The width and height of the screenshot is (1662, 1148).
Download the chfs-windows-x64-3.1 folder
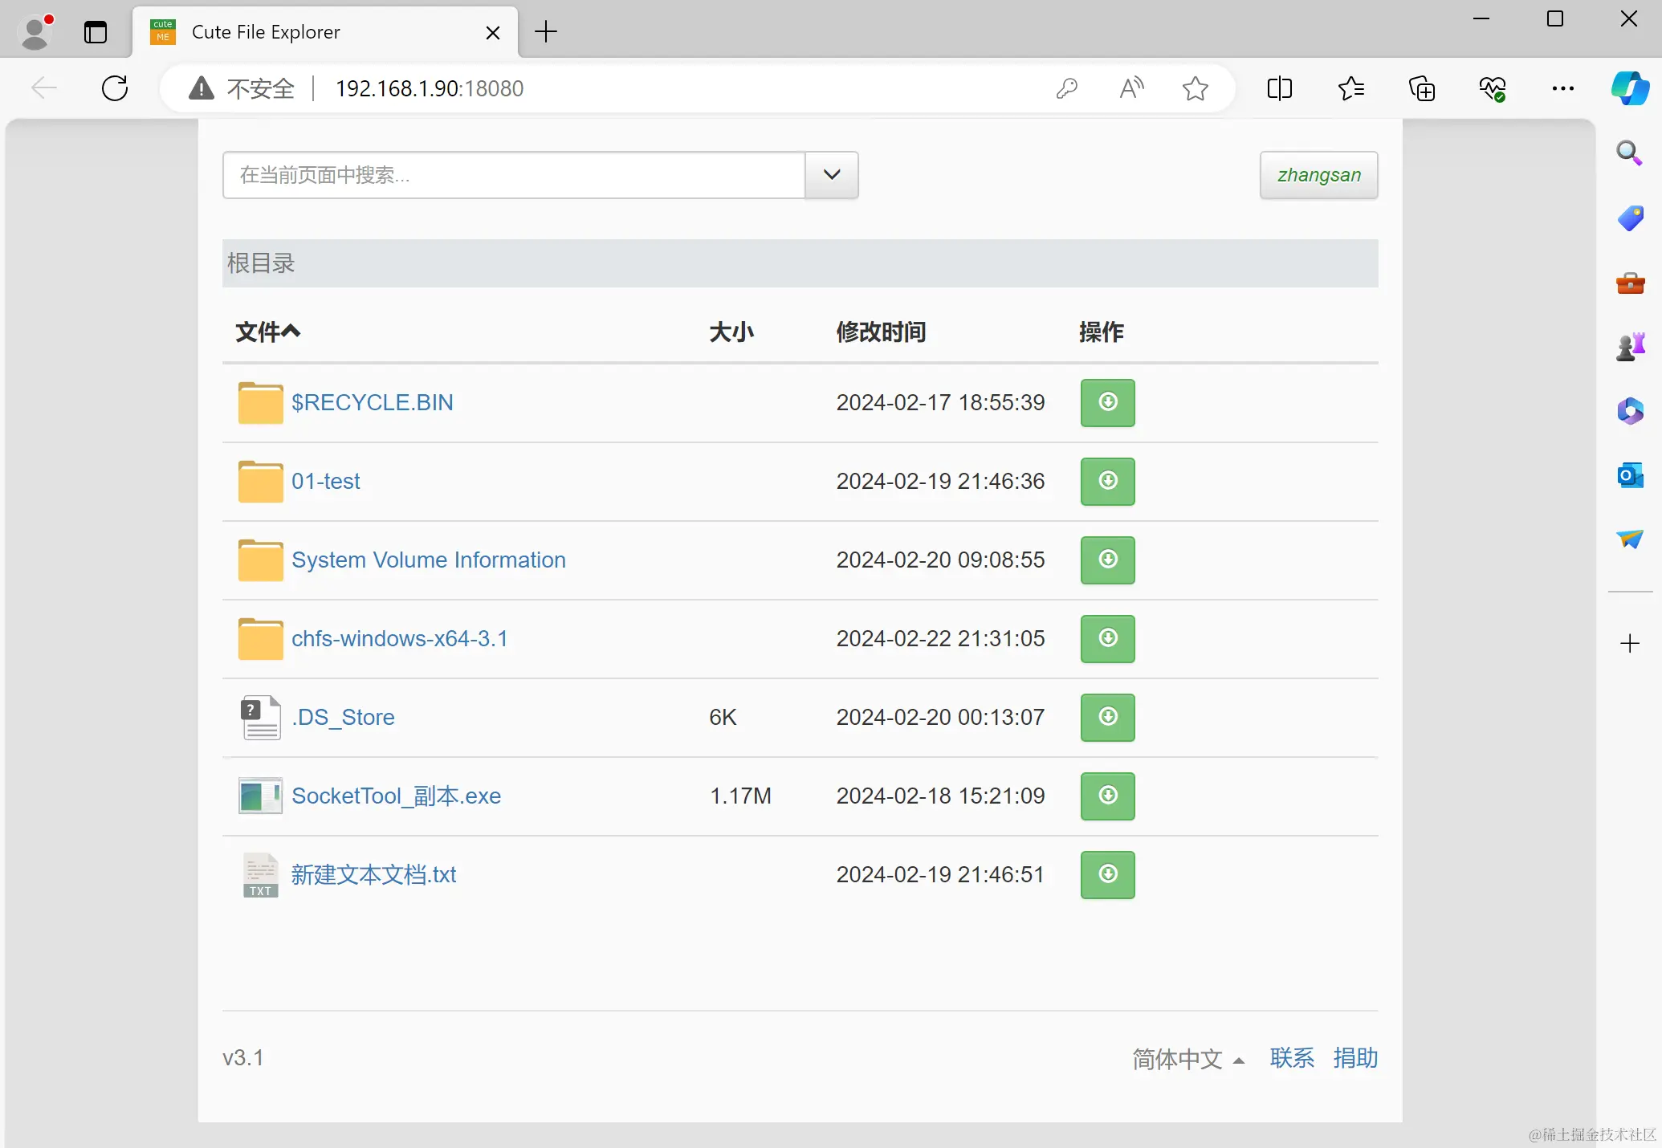click(x=1107, y=638)
